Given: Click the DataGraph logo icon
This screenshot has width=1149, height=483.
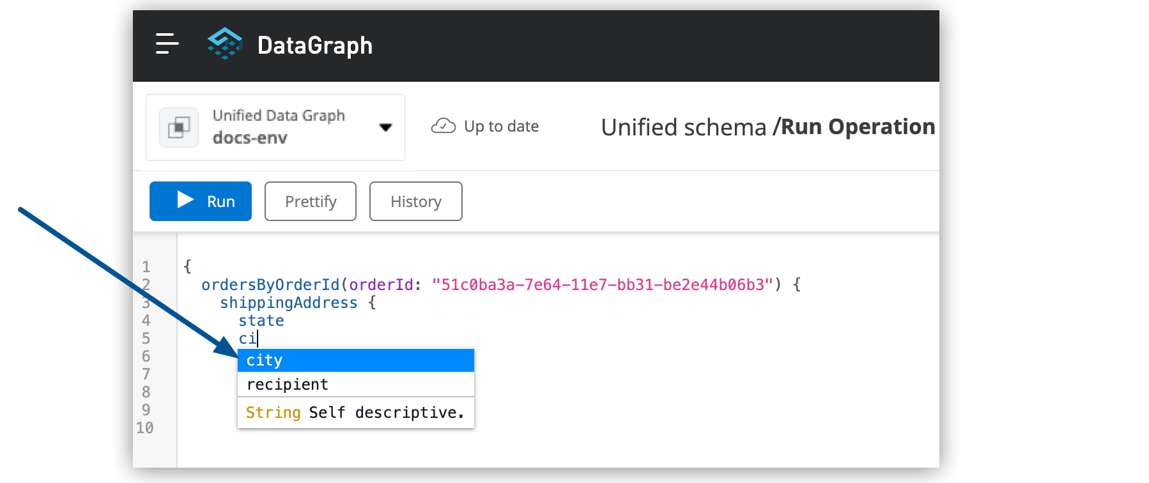Looking at the screenshot, I should (225, 44).
